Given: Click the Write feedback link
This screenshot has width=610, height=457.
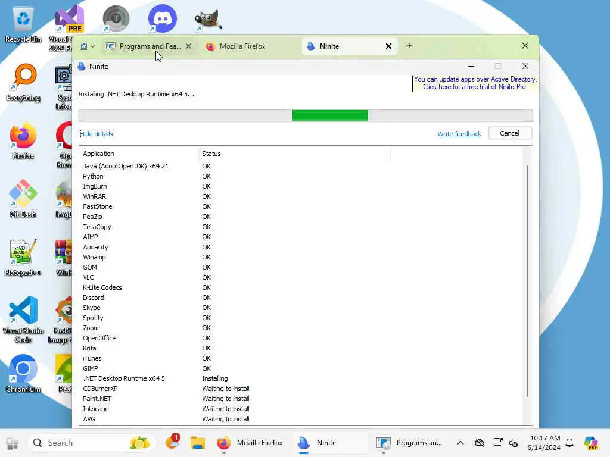Looking at the screenshot, I should point(459,134).
